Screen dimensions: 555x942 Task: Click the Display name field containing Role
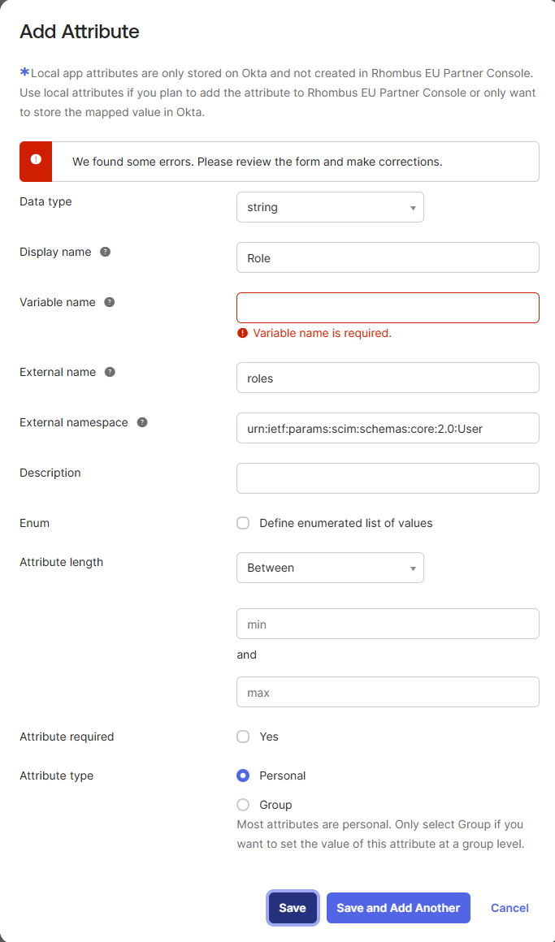[388, 257]
